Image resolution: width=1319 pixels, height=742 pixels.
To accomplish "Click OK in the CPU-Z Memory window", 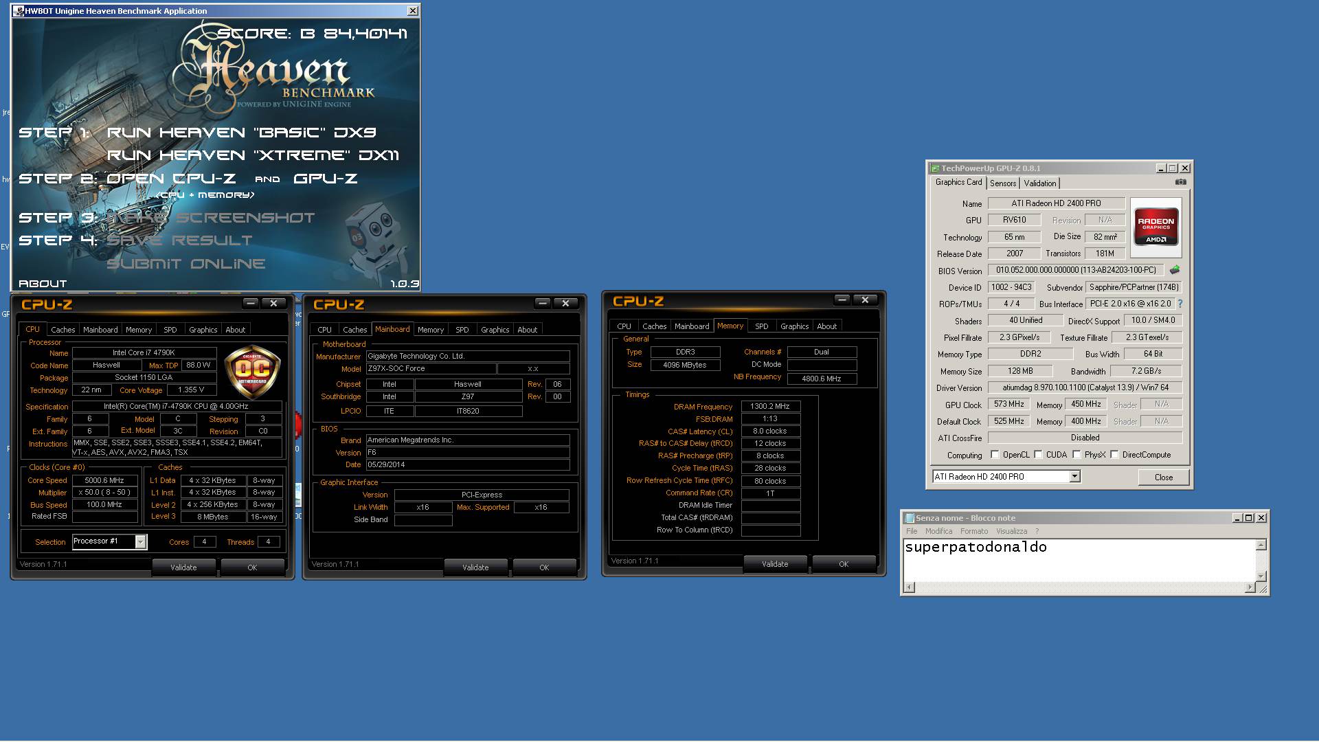I will 844,564.
